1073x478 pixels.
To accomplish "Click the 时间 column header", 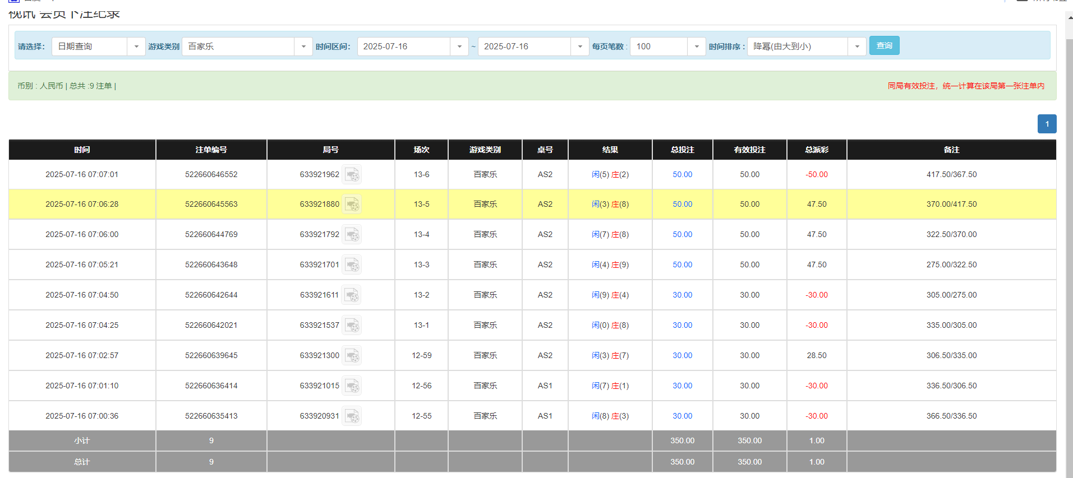I will (82, 150).
